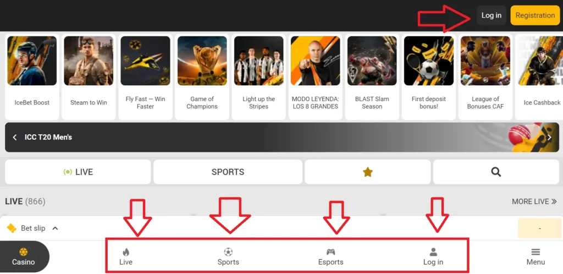The image size is (563, 274).
Task: Open the Casino section via chip icon
Action: pyautogui.click(x=23, y=252)
